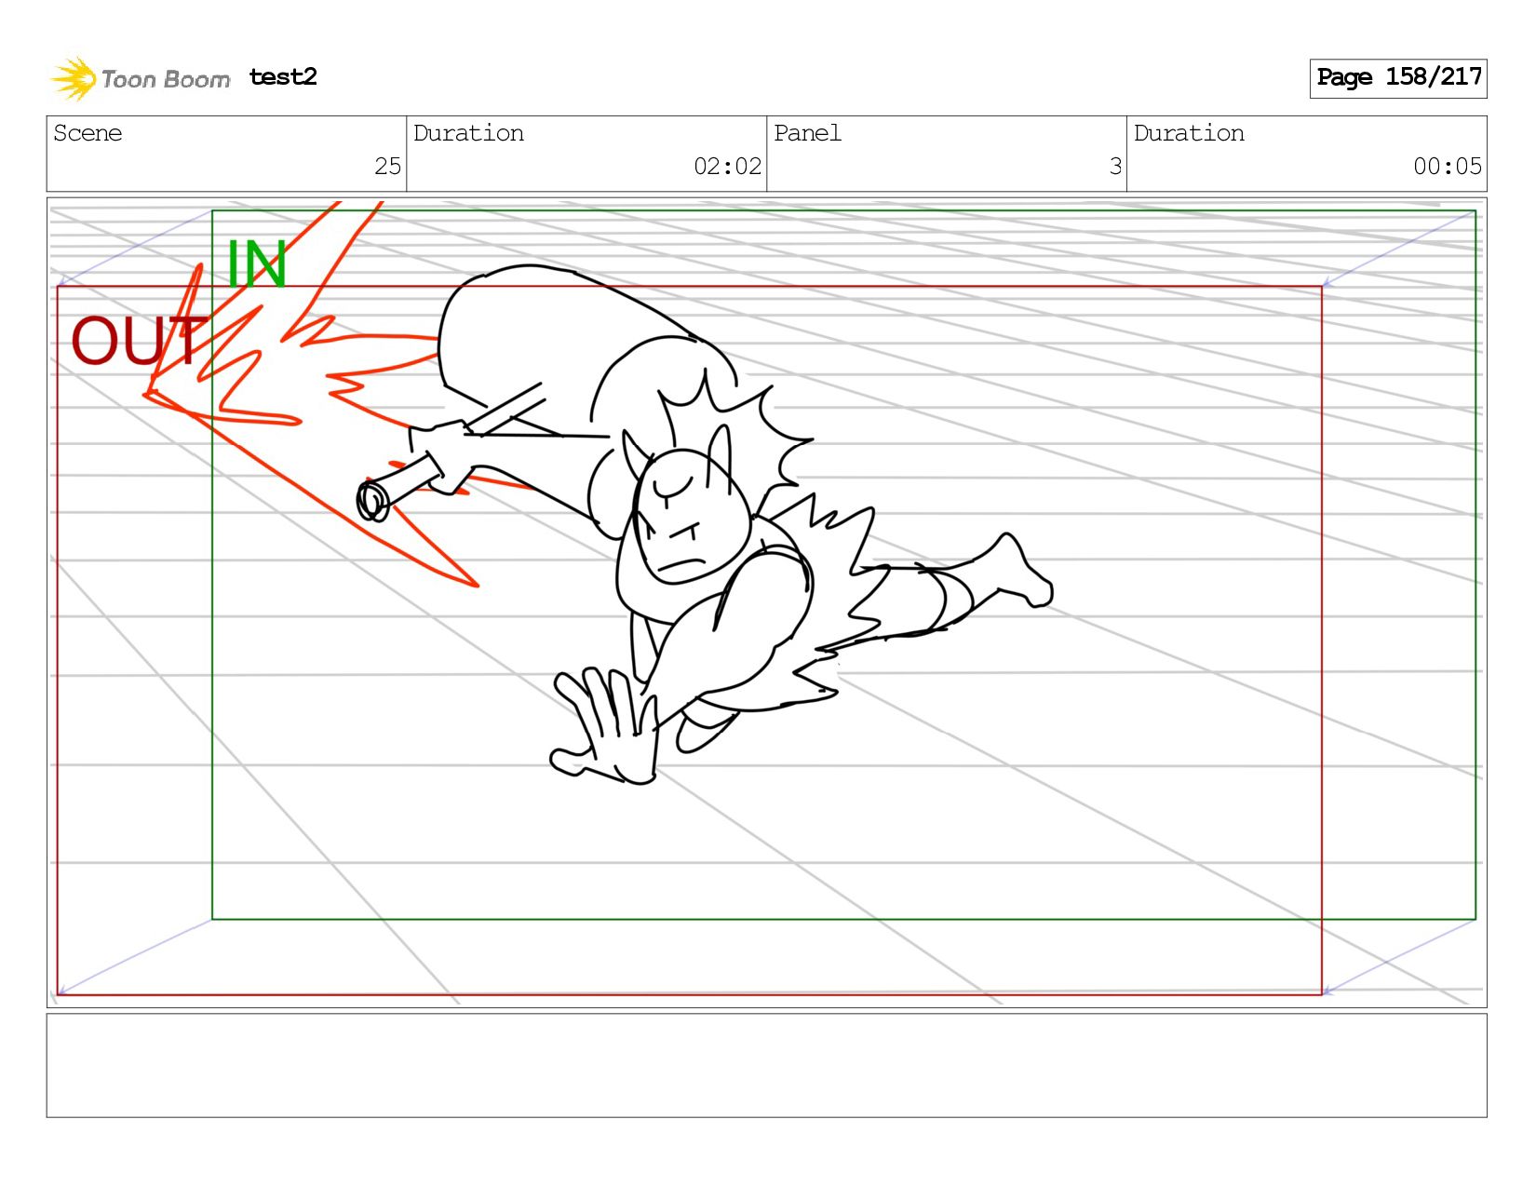Viewport: 1536px width, 1187px height.
Task: Click the 'Page 158/217' box
Action: [1398, 78]
